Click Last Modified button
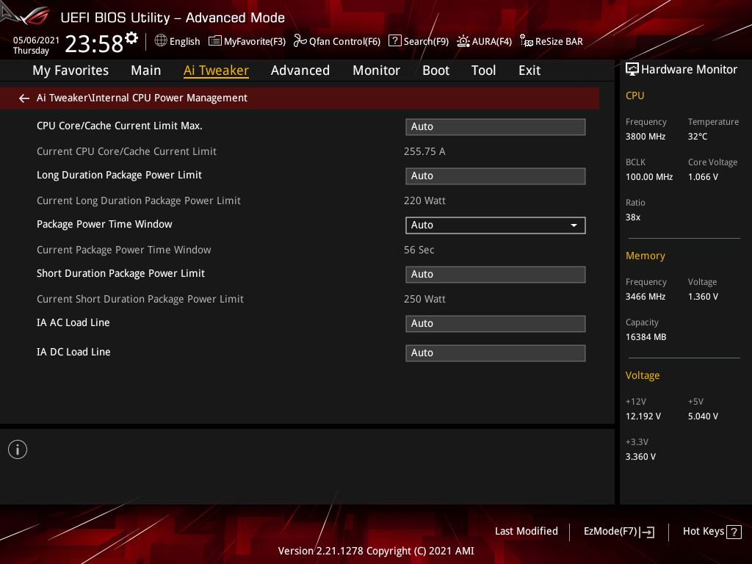The image size is (752, 564). (x=526, y=532)
